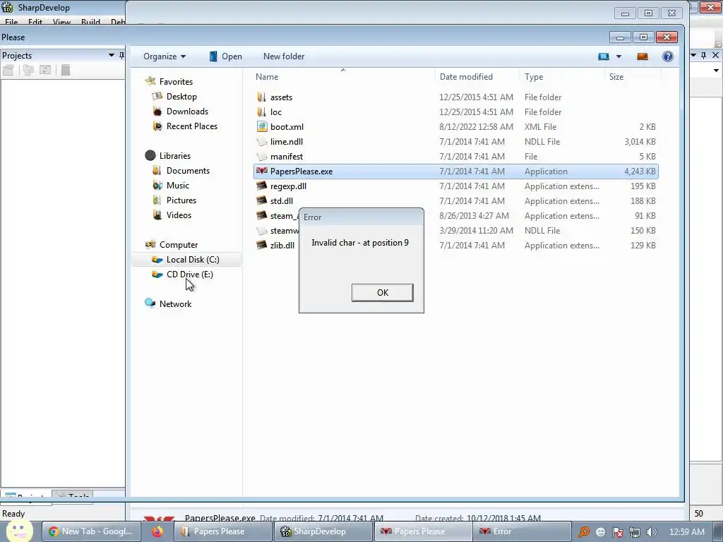723x542 pixels.
Task: Select the manifest file icon
Action: (x=262, y=156)
